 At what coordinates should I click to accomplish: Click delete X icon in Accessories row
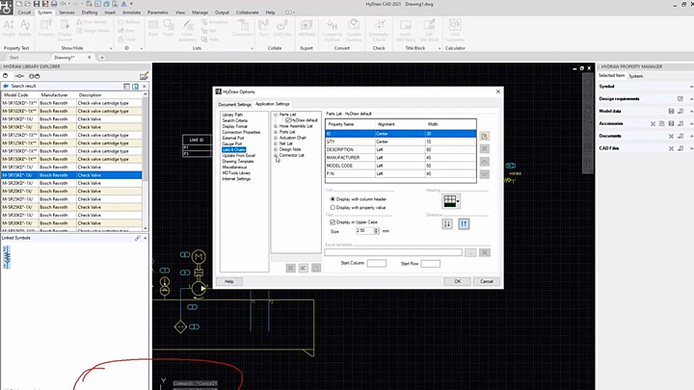[653, 124]
